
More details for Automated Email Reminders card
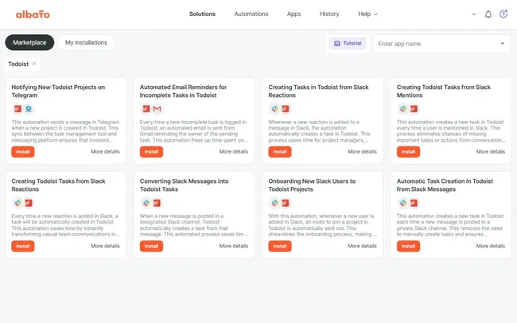[234, 152]
